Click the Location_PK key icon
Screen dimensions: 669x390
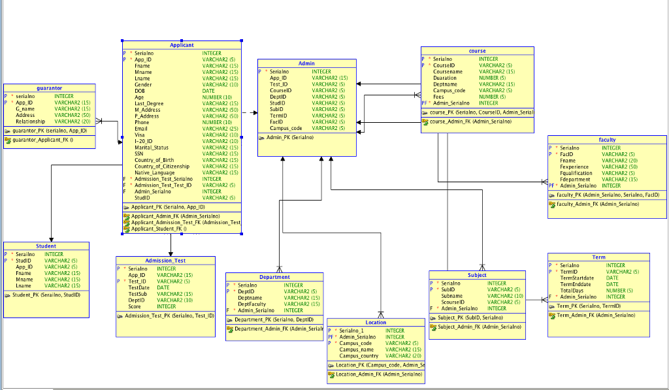click(331, 364)
